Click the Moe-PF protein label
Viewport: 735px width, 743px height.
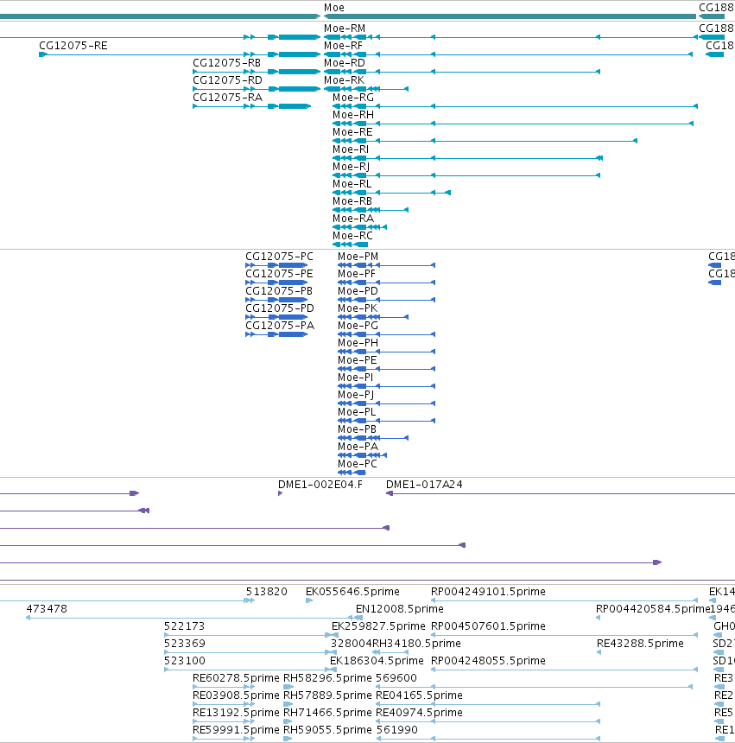point(357,274)
